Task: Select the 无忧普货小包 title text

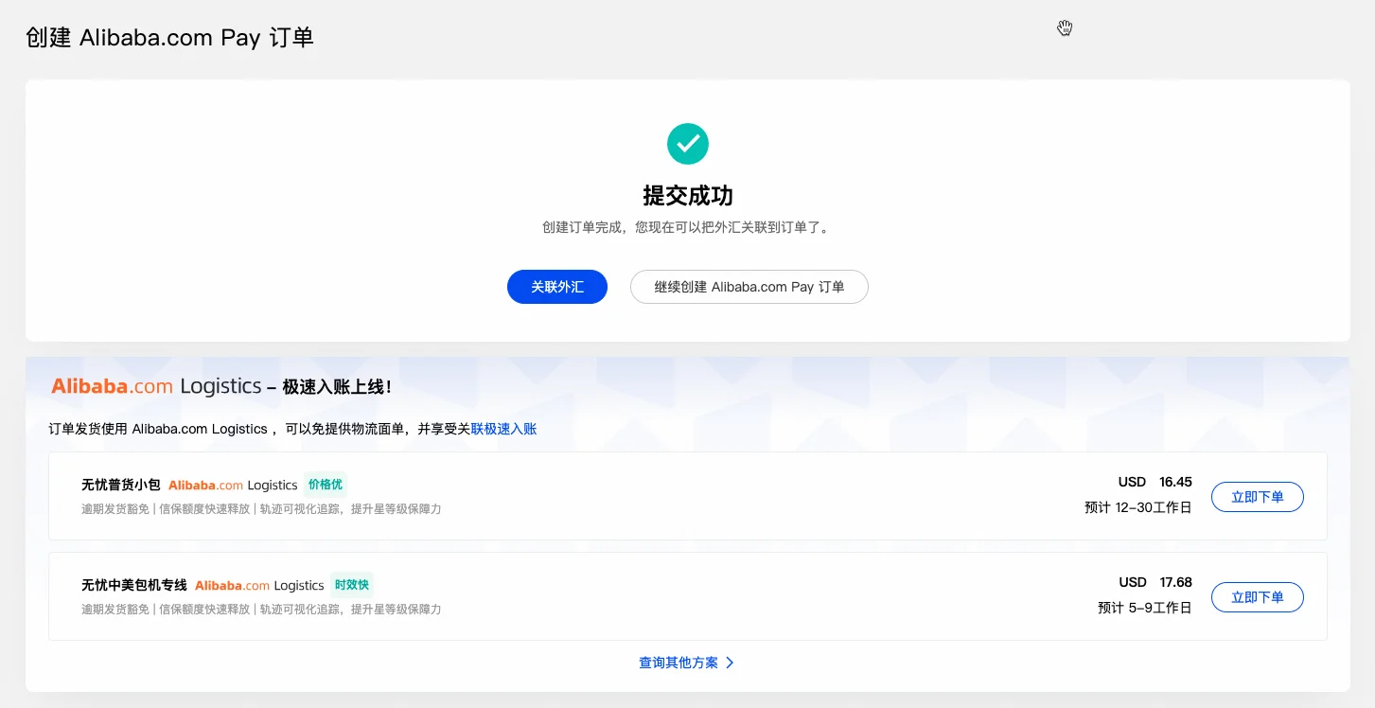Action: tap(121, 485)
